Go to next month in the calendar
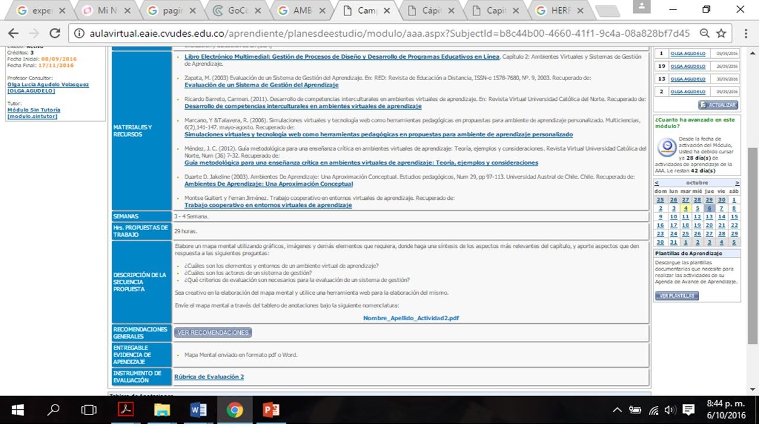 [x=737, y=183]
